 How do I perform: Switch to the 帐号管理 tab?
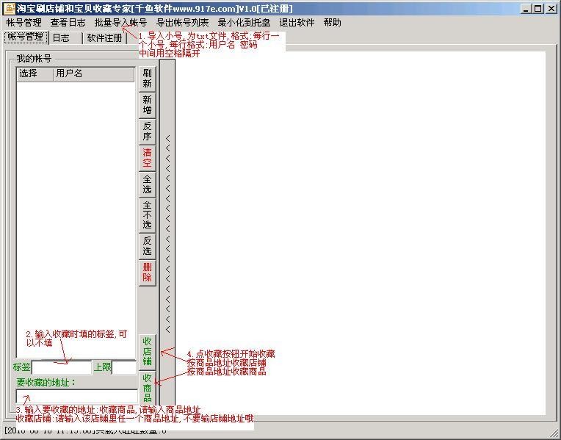tap(26, 37)
